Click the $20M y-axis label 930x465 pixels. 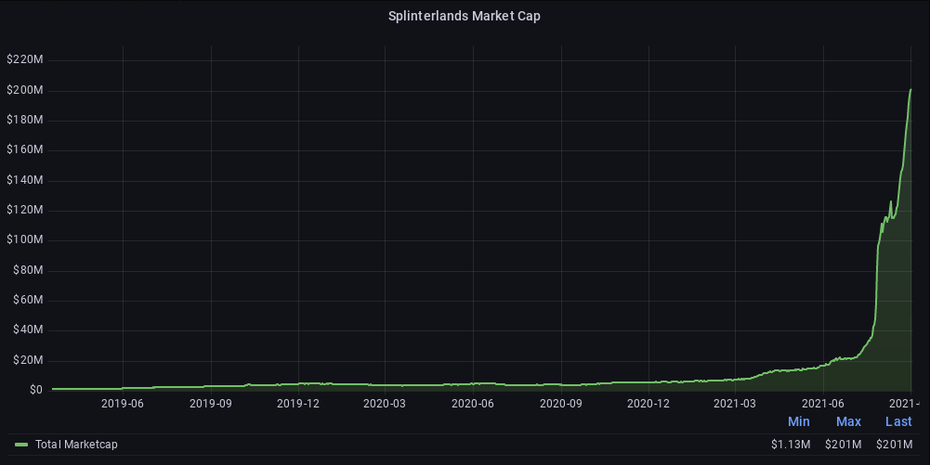pyautogui.click(x=28, y=360)
